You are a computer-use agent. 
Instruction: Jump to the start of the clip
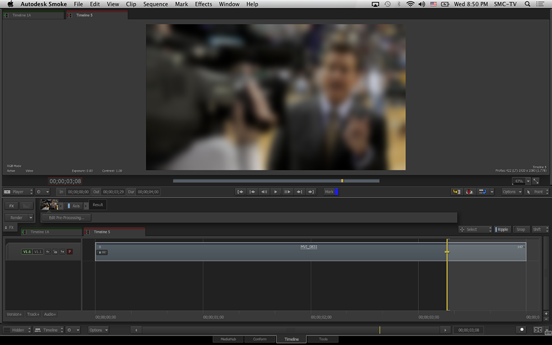(x=240, y=192)
